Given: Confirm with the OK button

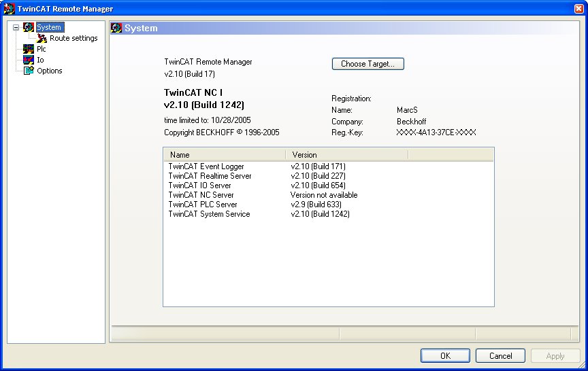Looking at the screenshot, I should tap(445, 355).
